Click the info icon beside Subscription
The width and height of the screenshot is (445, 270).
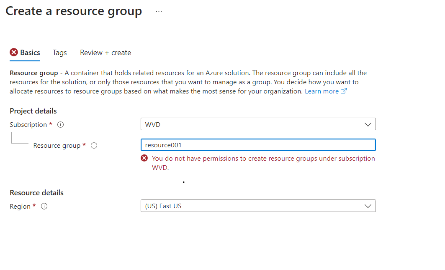60,124
